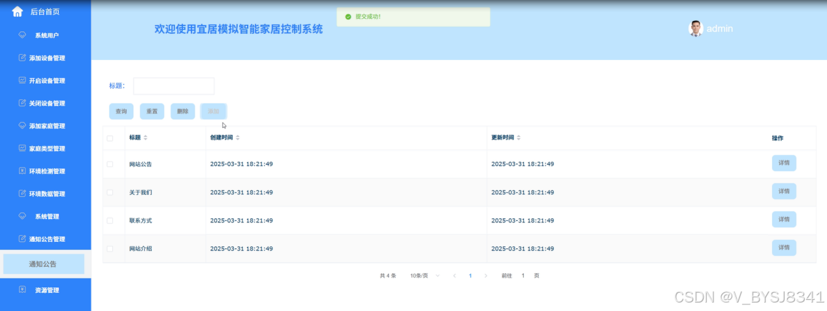Screen dimensions: 827x311
Task: Expand the 环境数据管理 sidebar menu
Action: [46, 194]
